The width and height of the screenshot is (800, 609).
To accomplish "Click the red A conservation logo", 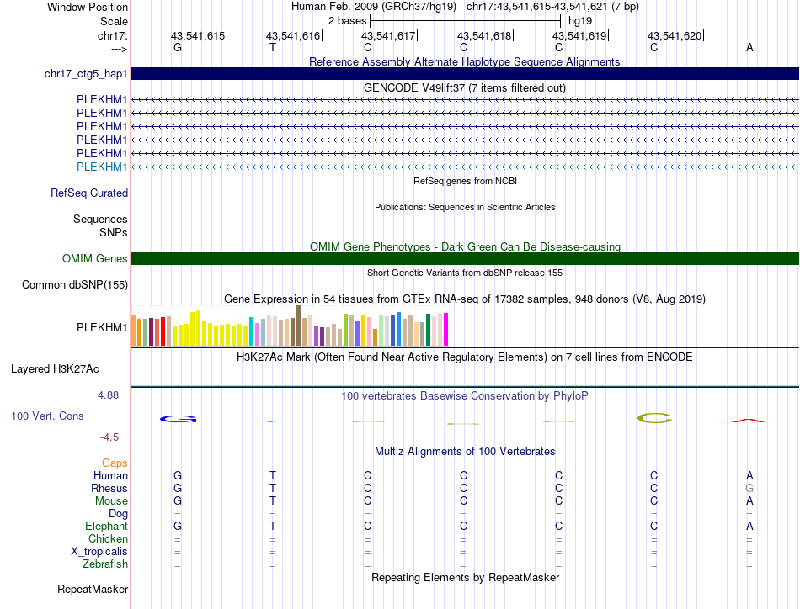I will click(x=749, y=421).
